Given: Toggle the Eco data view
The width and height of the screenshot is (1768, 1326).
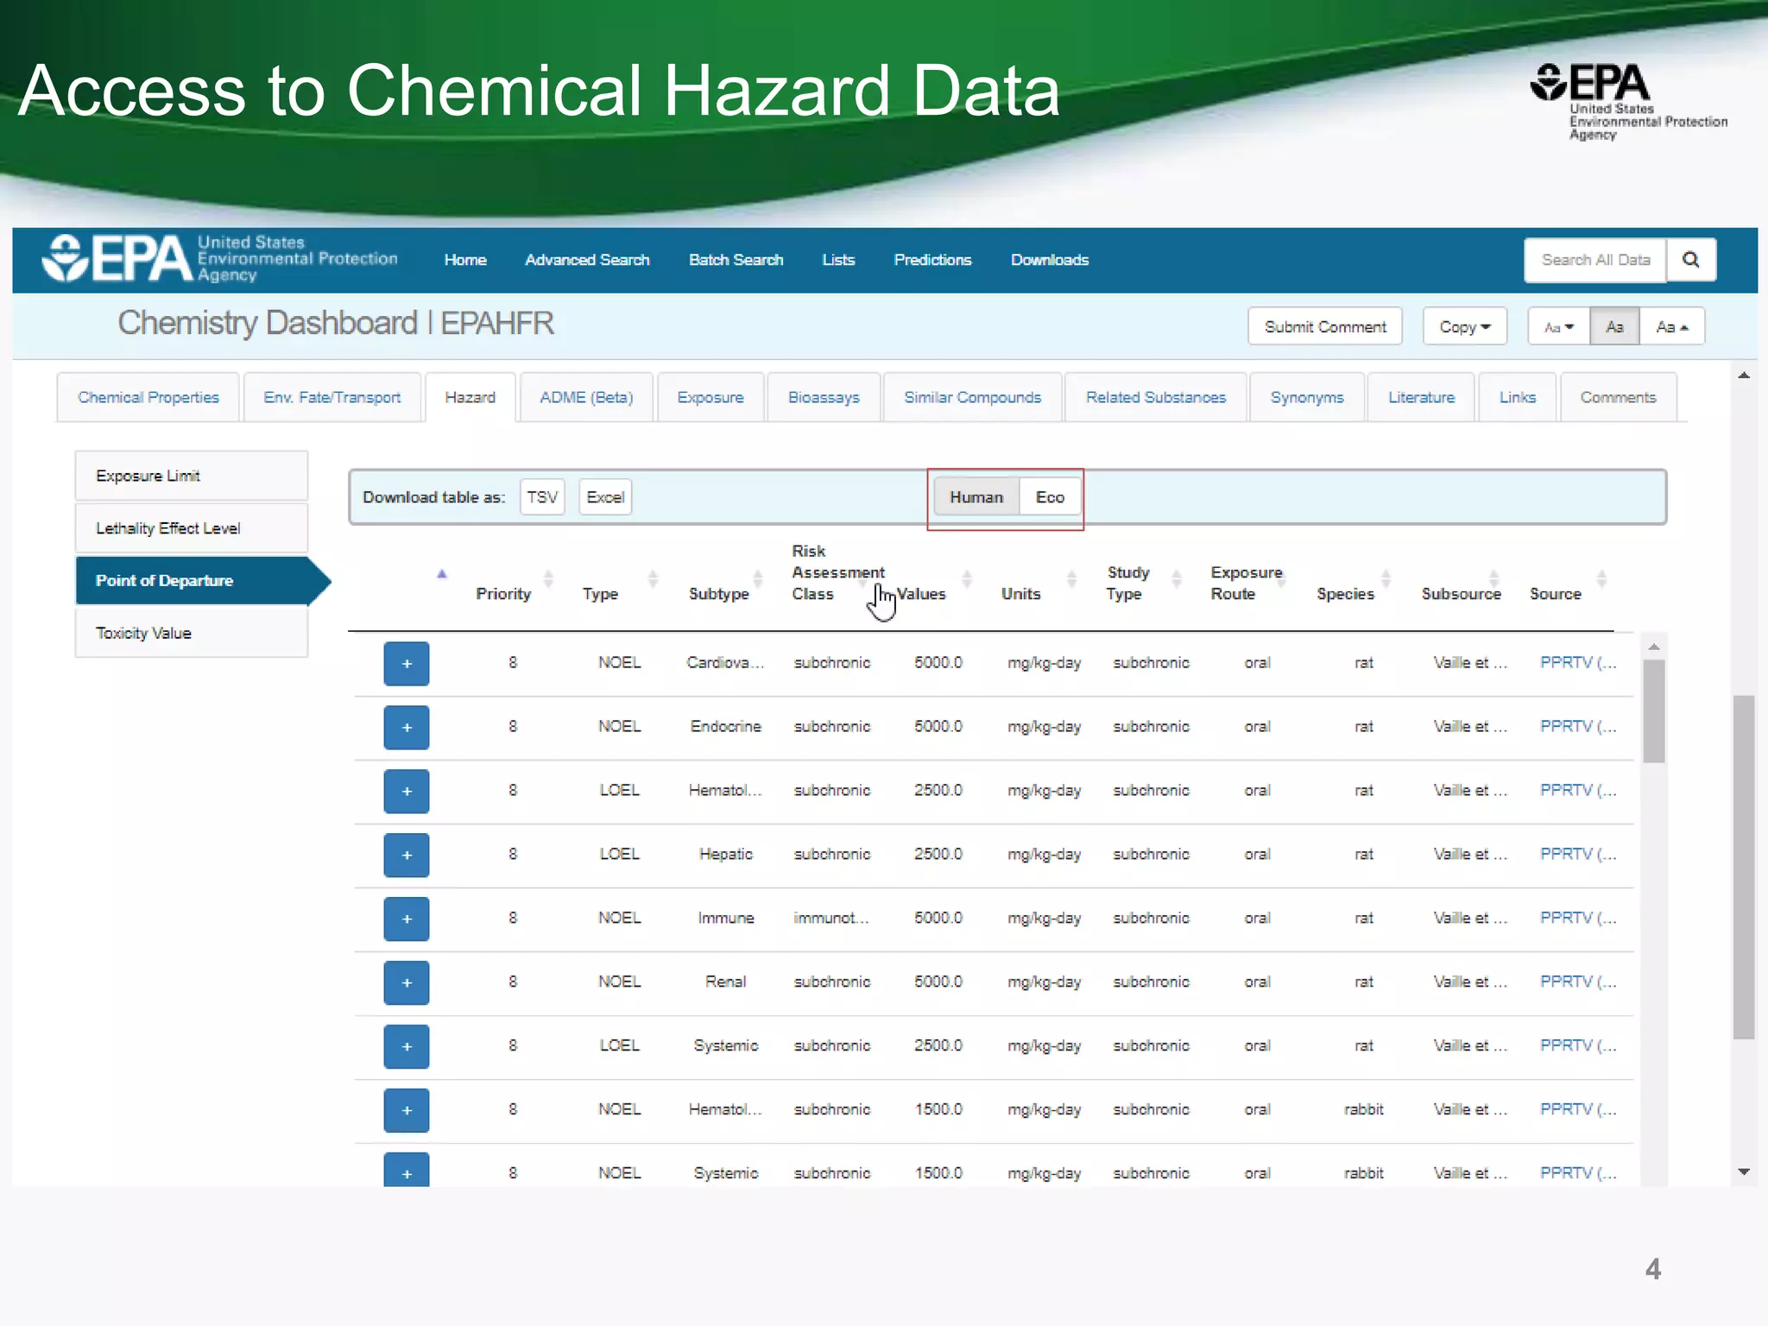Looking at the screenshot, I should (x=1050, y=497).
